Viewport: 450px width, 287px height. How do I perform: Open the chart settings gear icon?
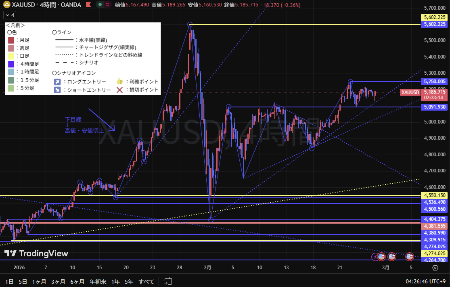tap(435, 267)
